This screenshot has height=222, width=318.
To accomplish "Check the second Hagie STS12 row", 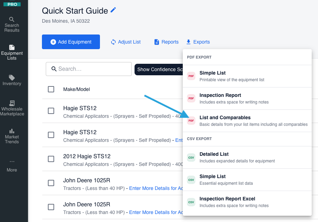I will coord(51,135).
